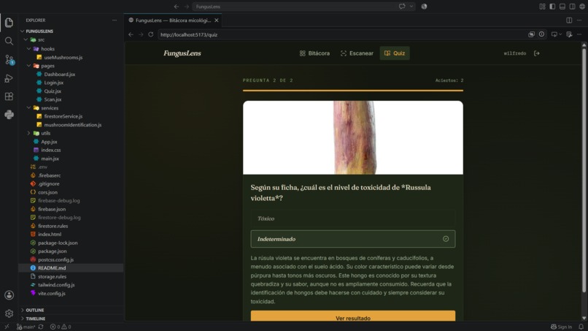Screen dimensions: 588x331
Task: Click notifications bell in status bar
Action: coord(581,327)
